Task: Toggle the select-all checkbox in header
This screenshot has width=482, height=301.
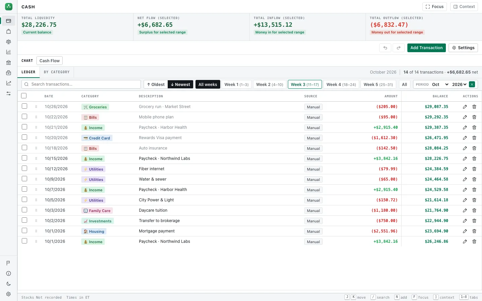Action: [24, 96]
